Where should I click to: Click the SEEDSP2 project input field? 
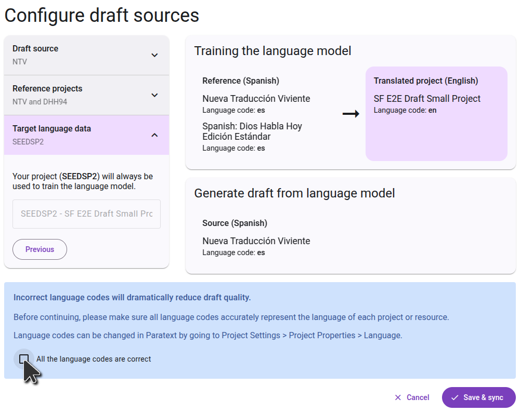click(x=86, y=214)
